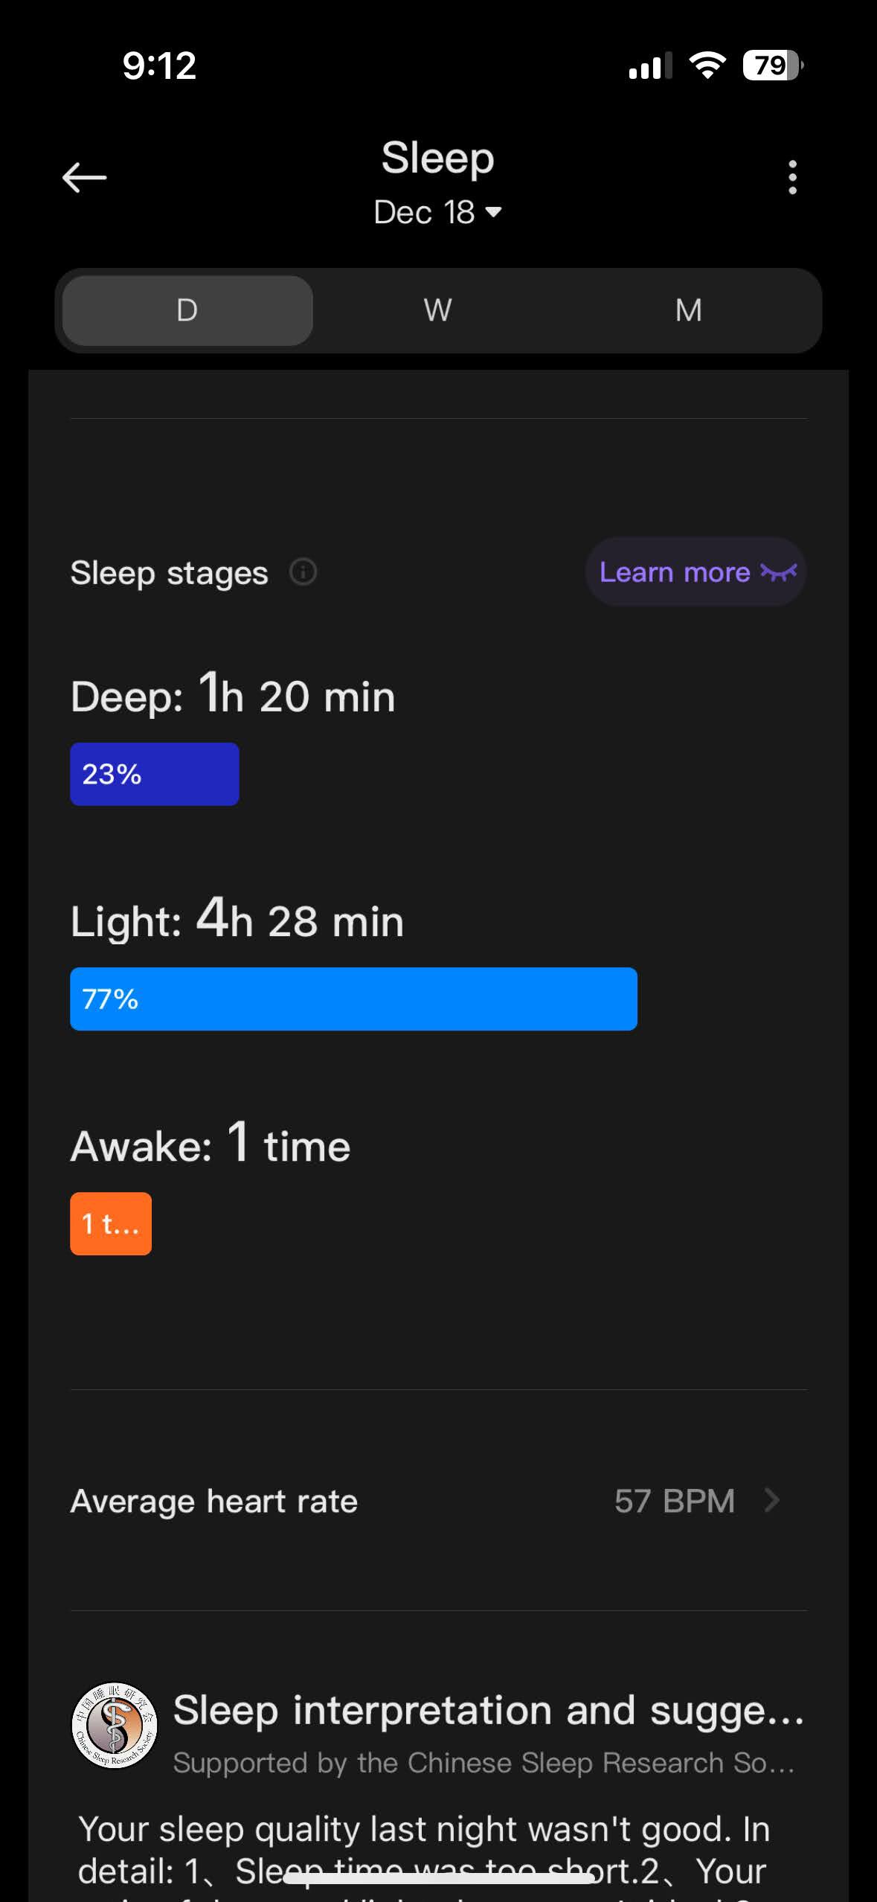Viewport: 877px width, 1902px height.
Task: Open Sleep interpretation and suggestions heading
Action: pos(489,1710)
